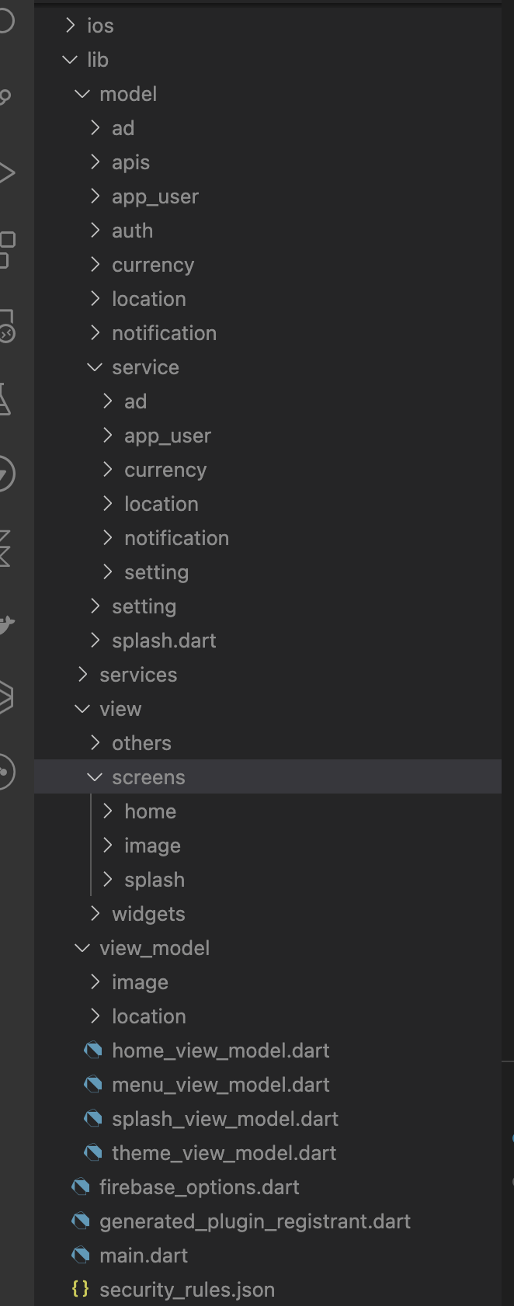The height and width of the screenshot is (1306, 514).
Task: Open generated_plugin_registrant.dart
Action: pos(255,1221)
